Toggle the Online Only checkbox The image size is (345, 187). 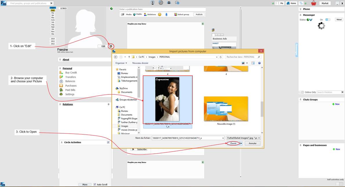tap(301, 92)
